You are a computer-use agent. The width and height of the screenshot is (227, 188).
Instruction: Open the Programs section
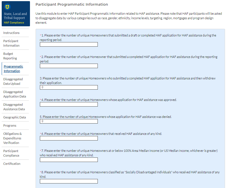10,126
